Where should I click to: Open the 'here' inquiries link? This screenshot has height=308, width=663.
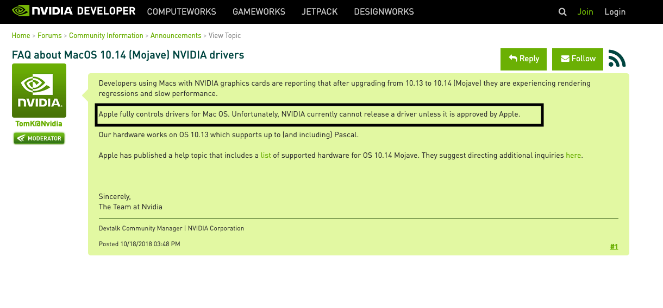coord(573,155)
